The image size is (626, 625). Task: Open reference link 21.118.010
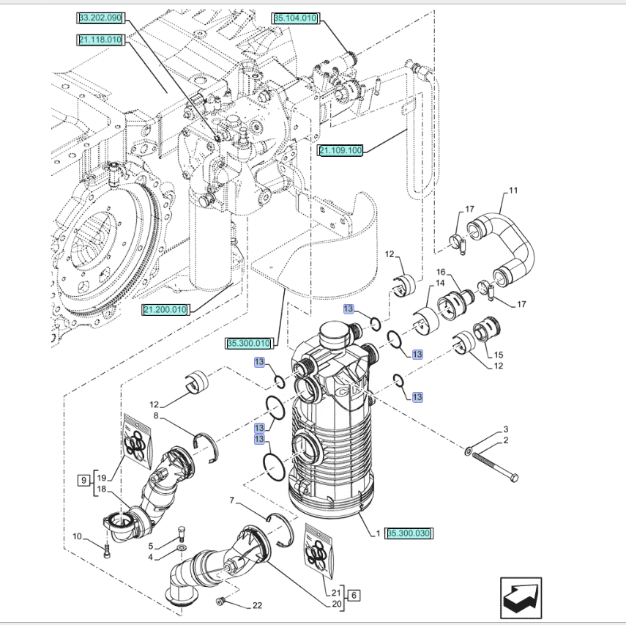(100, 40)
